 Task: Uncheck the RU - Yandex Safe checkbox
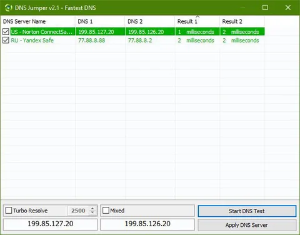(x=6, y=40)
